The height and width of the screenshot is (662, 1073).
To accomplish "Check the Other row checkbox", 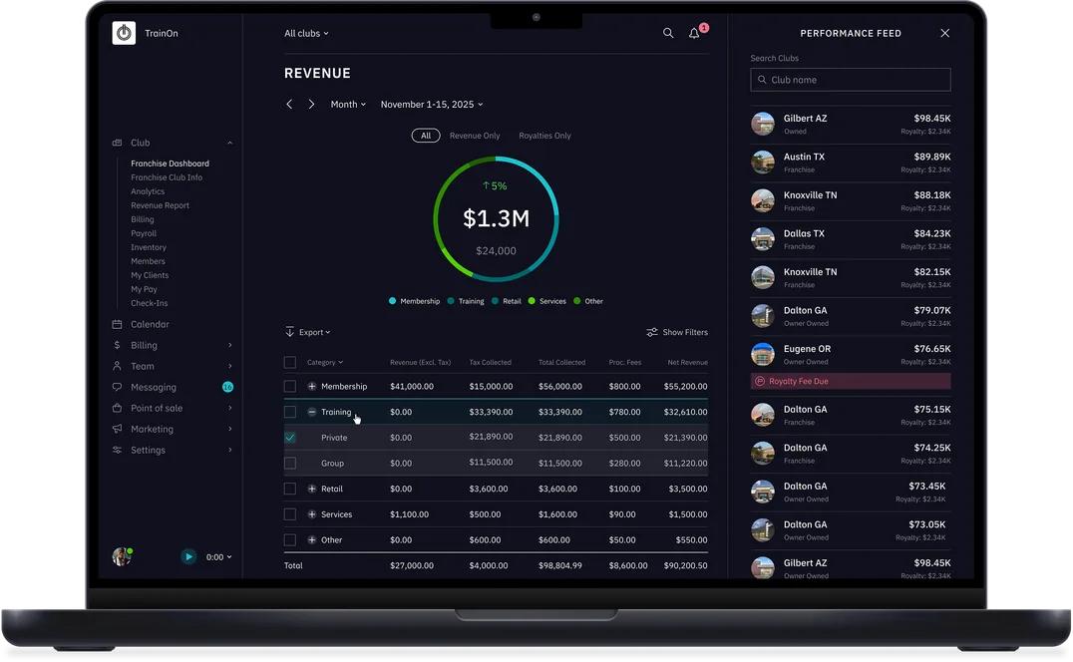I will tap(290, 539).
